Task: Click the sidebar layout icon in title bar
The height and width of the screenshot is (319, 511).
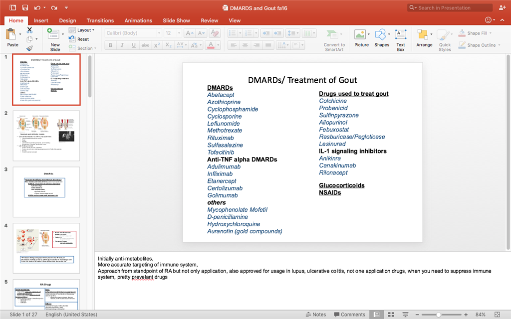Action: (x=12, y=7)
